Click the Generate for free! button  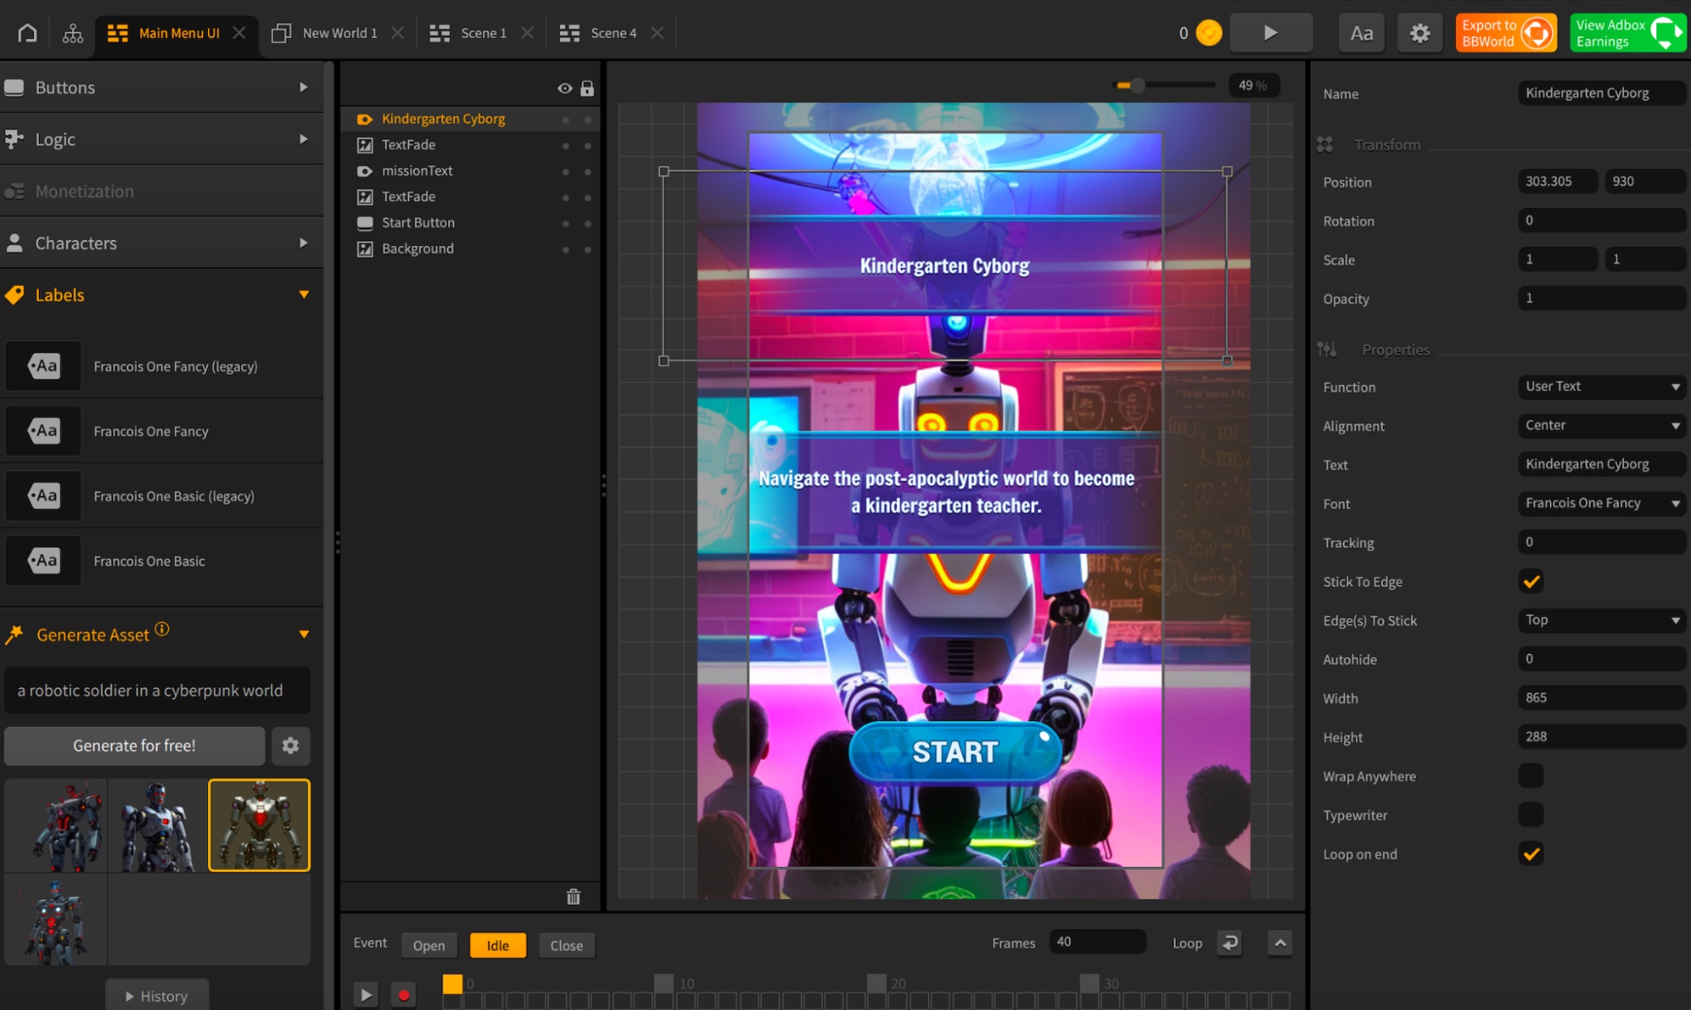[x=135, y=745]
